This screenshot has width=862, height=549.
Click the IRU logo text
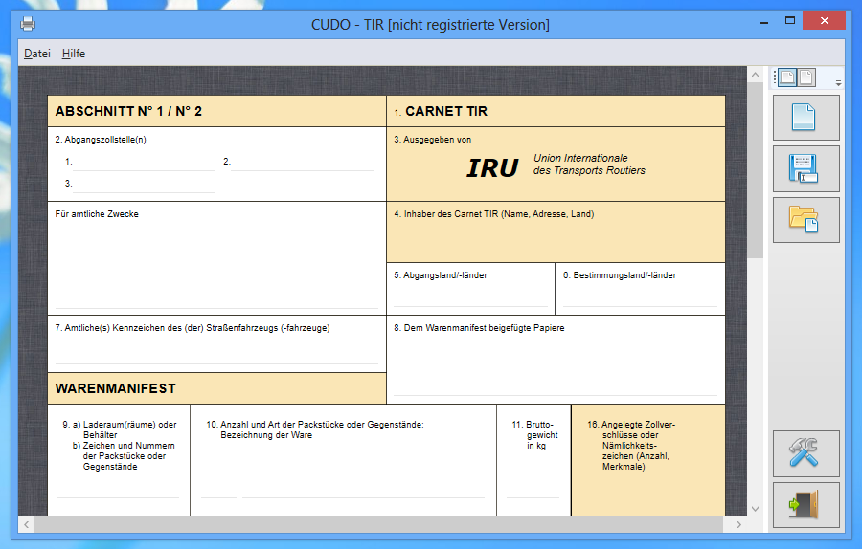click(492, 168)
